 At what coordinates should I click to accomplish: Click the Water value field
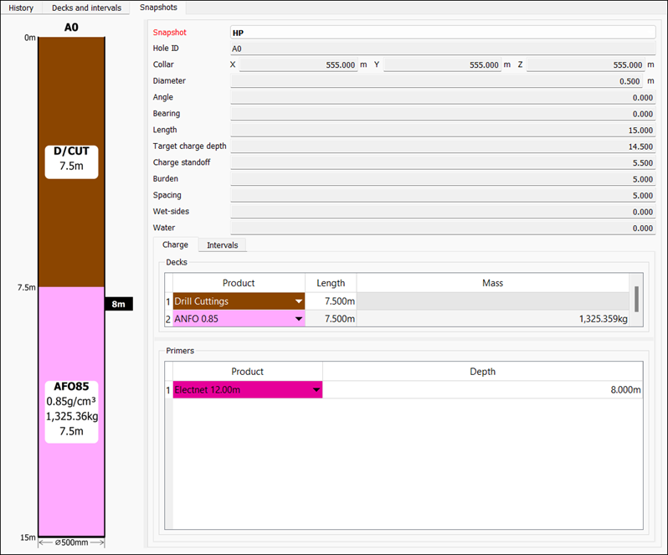pos(443,228)
